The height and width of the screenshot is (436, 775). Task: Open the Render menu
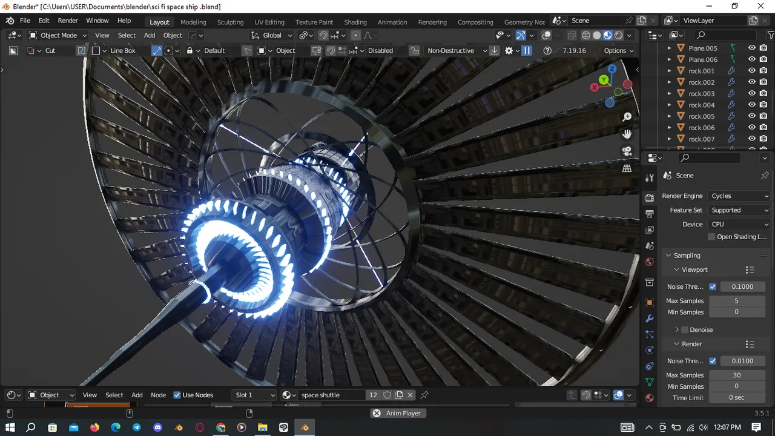(x=68, y=21)
